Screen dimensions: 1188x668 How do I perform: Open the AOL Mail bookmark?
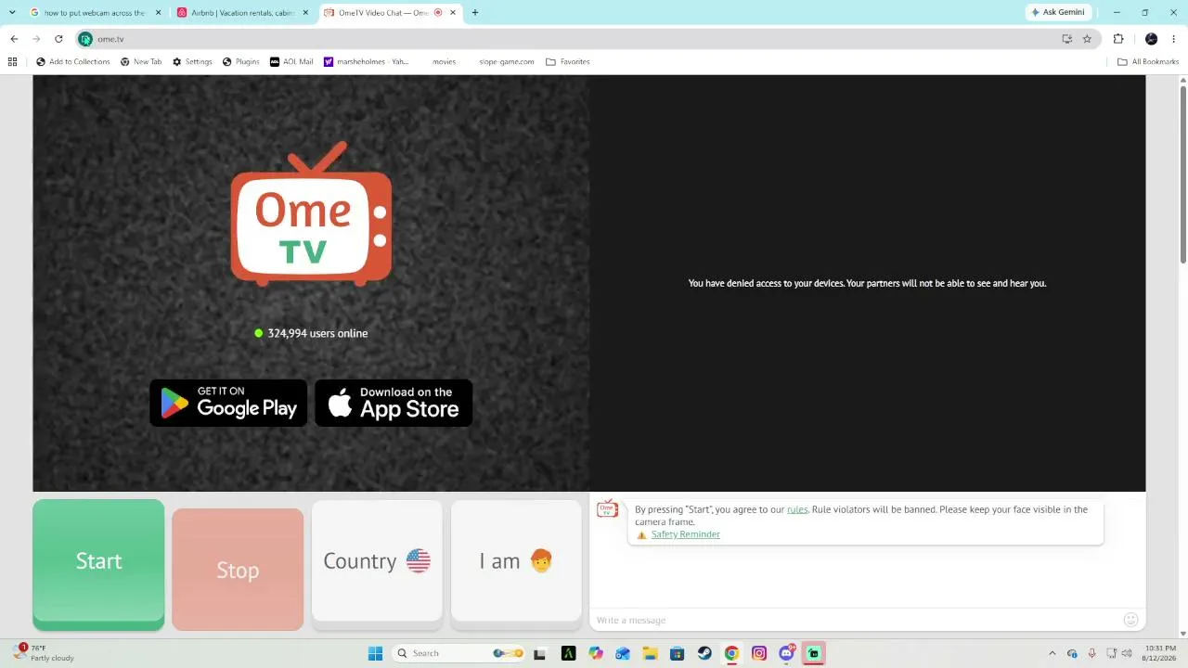[x=291, y=62]
